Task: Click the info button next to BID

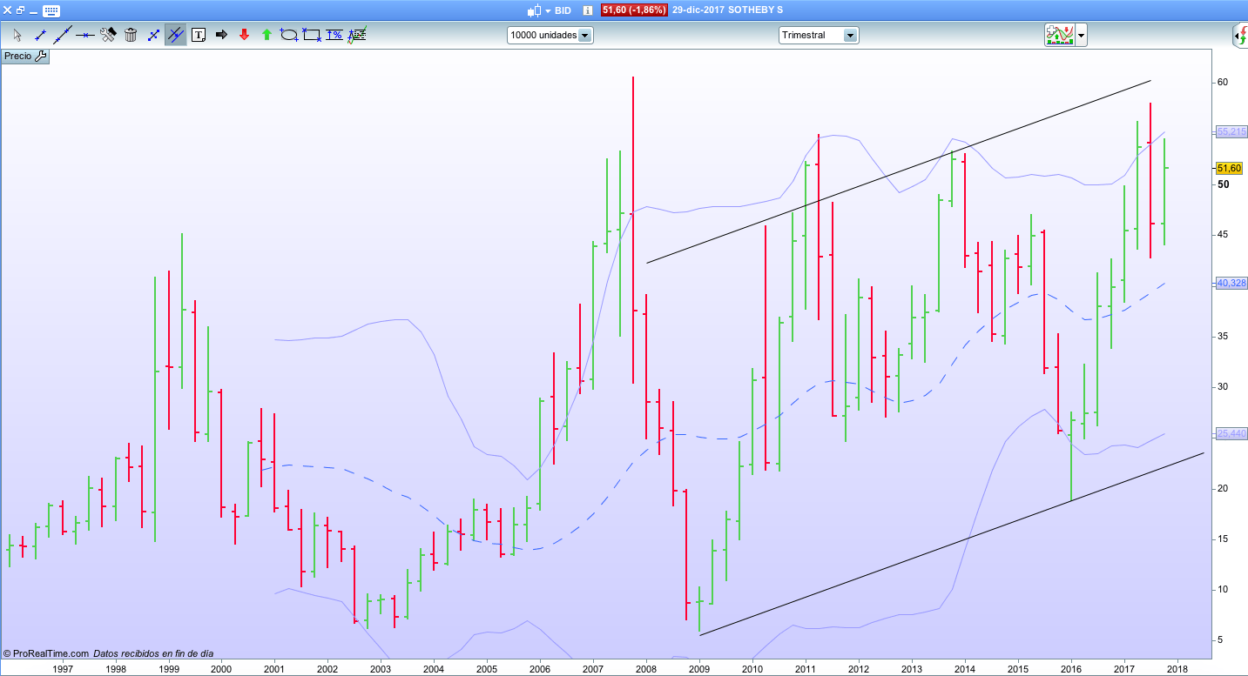Action: click(587, 10)
